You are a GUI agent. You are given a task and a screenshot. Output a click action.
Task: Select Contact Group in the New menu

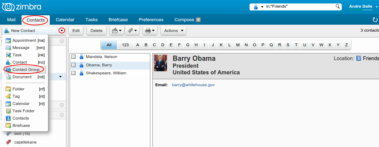[x=25, y=70]
